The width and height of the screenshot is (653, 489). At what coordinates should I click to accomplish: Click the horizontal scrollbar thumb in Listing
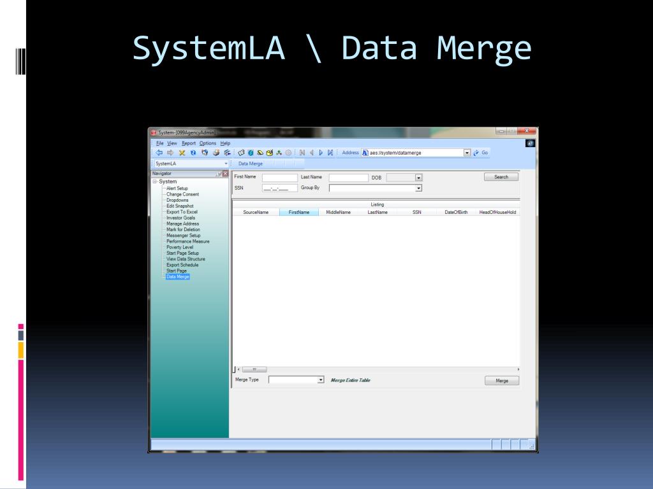(254, 369)
